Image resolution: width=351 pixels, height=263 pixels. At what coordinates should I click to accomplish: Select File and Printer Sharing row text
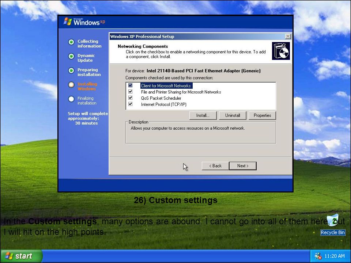pyautogui.click(x=181, y=92)
